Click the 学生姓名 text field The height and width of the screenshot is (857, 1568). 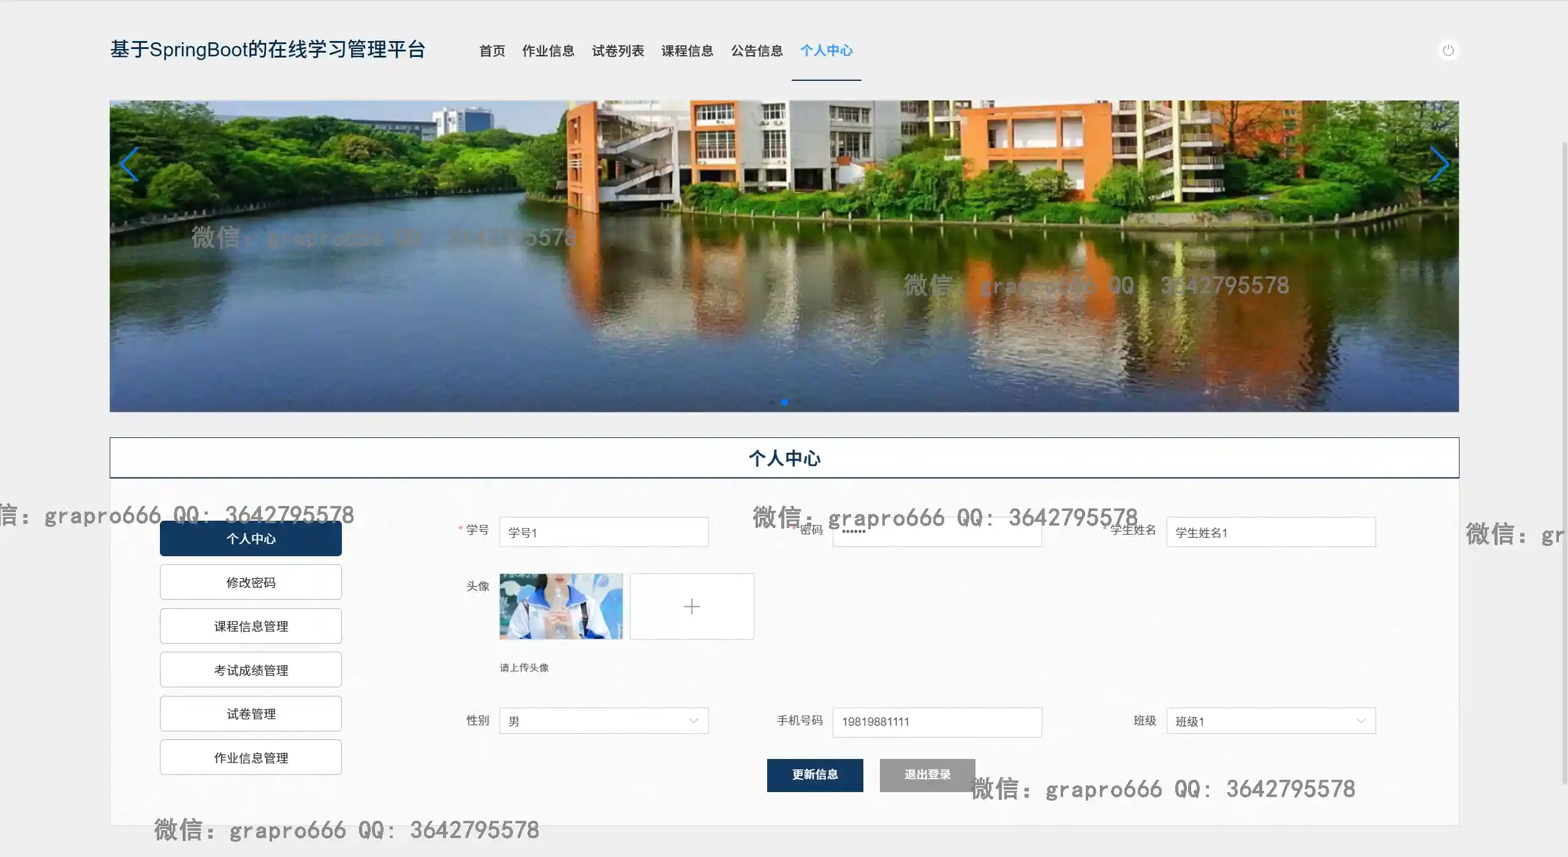coord(1270,532)
